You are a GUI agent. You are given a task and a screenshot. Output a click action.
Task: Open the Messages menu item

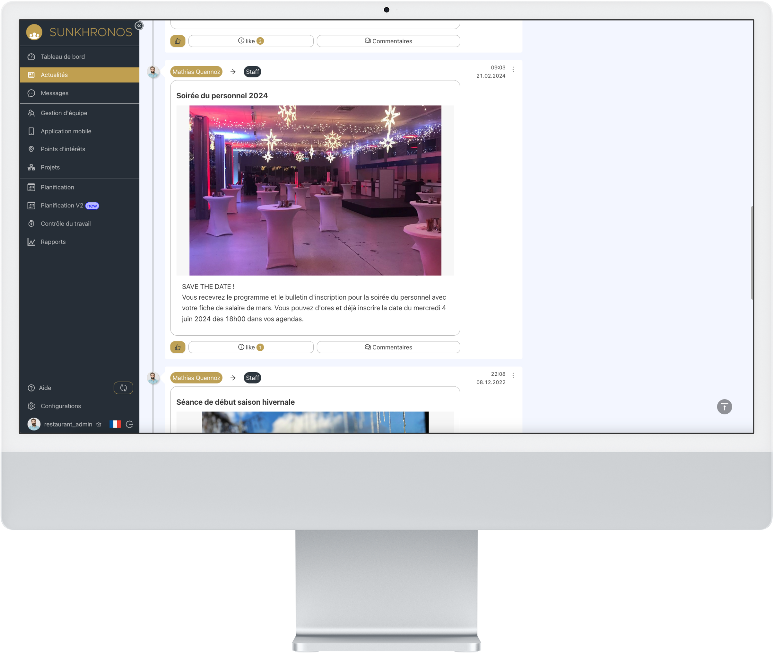coord(54,93)
